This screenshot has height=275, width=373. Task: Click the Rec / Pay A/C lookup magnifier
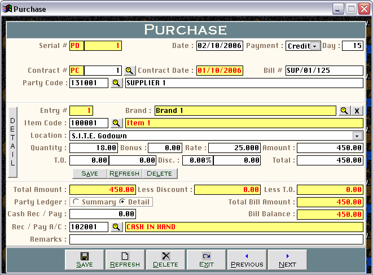coord(117,227)
